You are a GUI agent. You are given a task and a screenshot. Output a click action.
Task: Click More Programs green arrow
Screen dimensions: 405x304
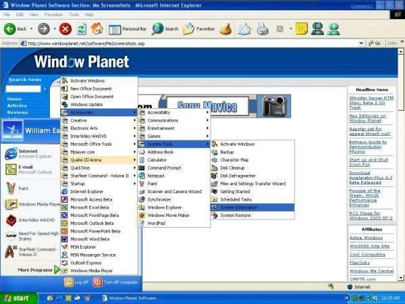pos(57,270)
